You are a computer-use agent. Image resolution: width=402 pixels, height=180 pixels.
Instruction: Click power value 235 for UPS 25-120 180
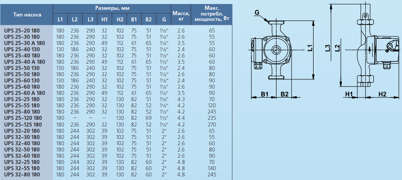[x=212, y=118]
